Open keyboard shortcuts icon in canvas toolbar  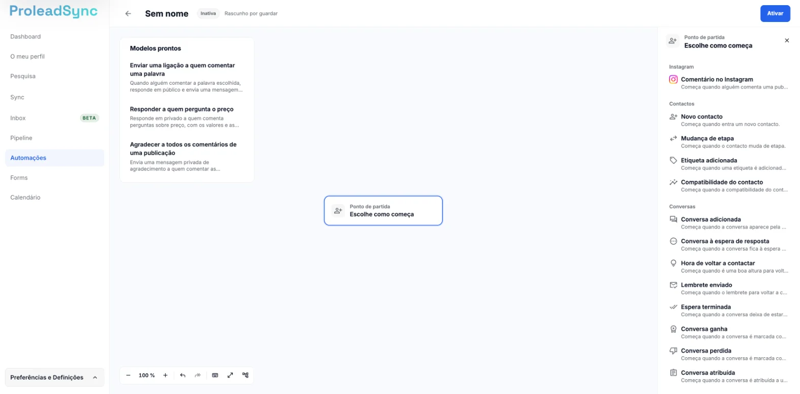point(215,375)
